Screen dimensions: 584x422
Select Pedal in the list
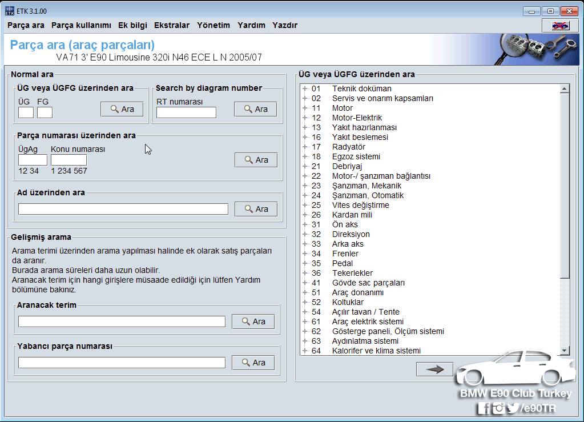coord(343,263)
